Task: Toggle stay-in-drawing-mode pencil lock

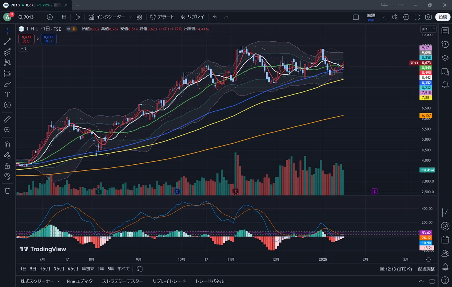Action: (7, 155)
